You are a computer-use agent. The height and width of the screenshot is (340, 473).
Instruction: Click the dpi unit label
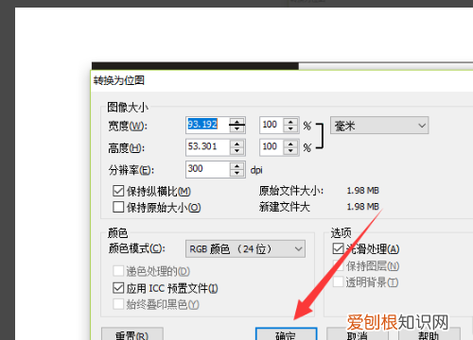256,170
